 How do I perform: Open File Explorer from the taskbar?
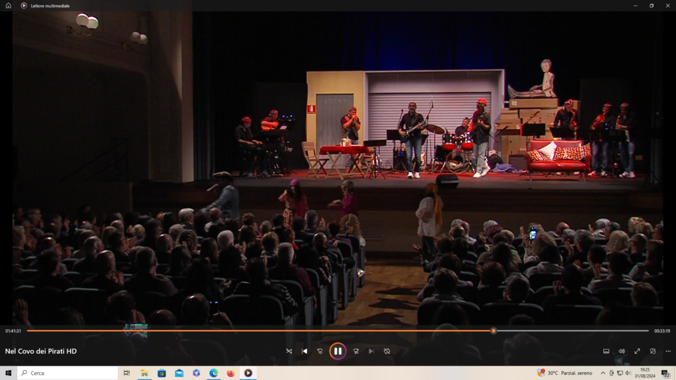(144, 373)
